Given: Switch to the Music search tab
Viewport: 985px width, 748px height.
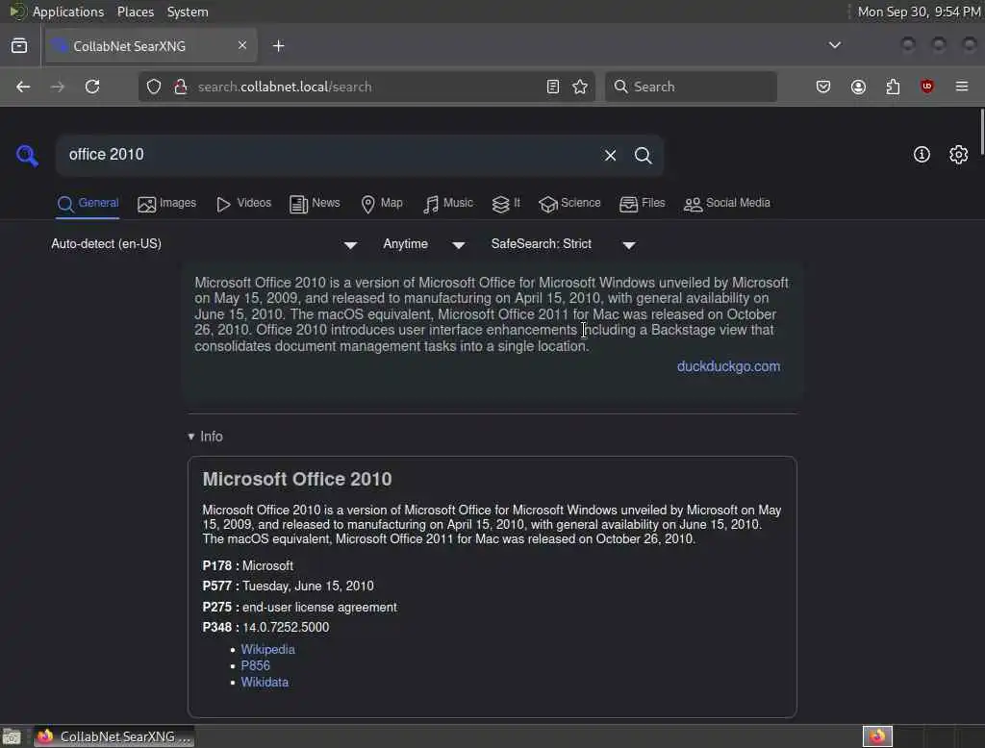Looking at the screenshot, I should 448,204.
